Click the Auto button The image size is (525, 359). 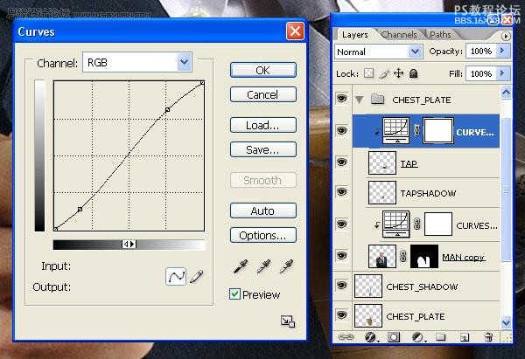(x=263, y=211)
